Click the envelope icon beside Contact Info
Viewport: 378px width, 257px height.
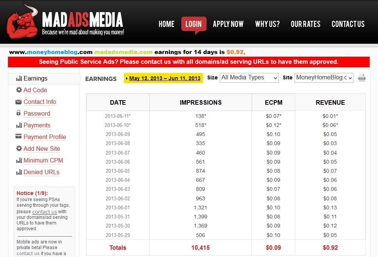click(19, 102)
